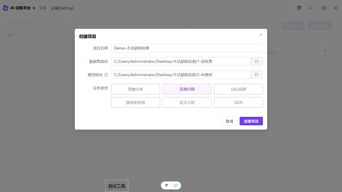This screenshot has width=342, height=192.
Task: Browse folder for 数据集路径
Action: coord(257,61)
